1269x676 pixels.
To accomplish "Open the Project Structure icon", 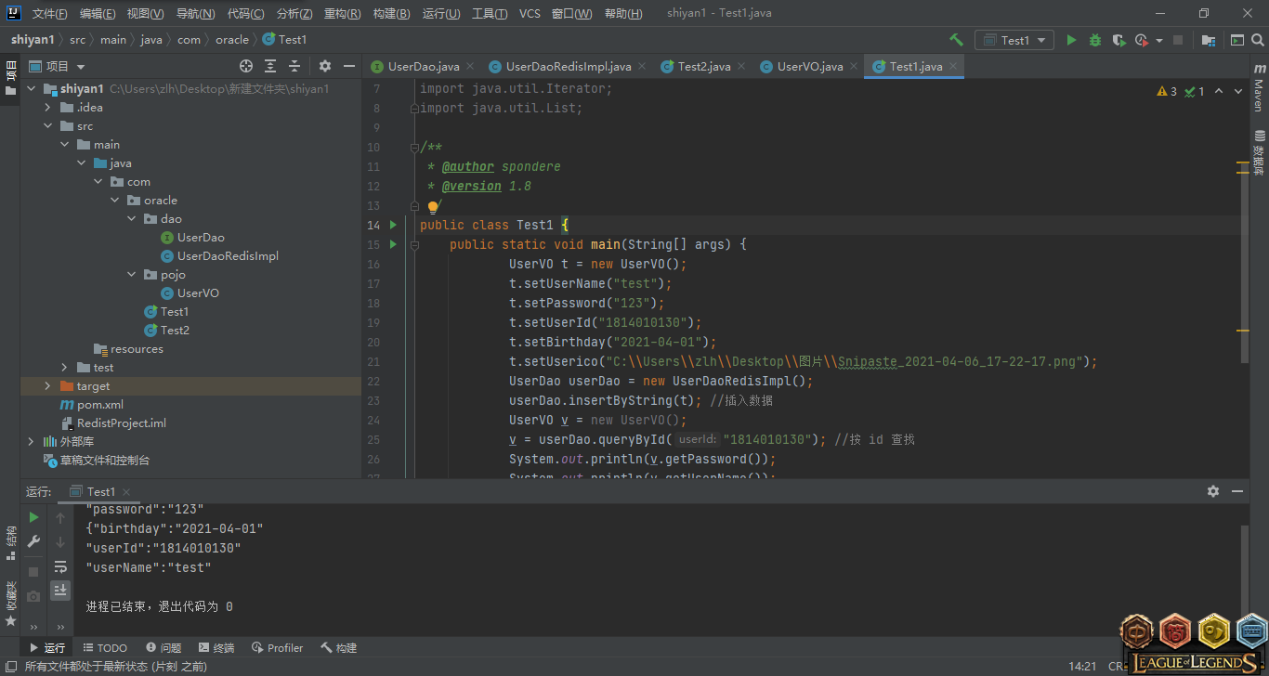I will [x=1209, y=40].
